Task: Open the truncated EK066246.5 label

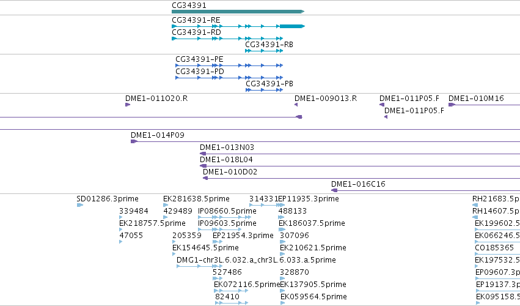Action: click(x=497, y=236)
